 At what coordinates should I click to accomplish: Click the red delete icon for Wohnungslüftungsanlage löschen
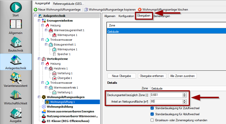tap(140, 10)
